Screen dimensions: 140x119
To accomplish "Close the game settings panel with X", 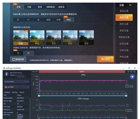I will (x=130, y=5).
